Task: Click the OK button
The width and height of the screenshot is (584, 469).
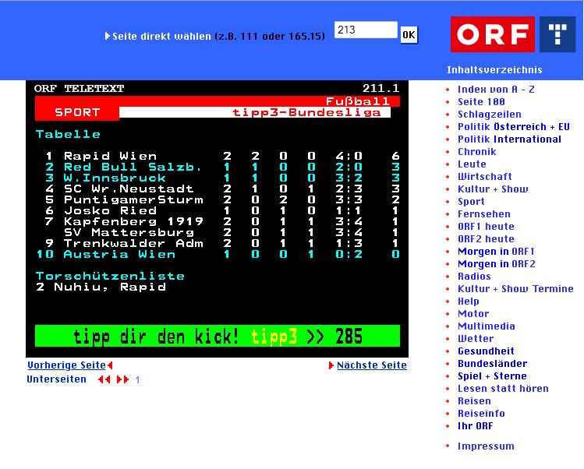Action: 409,35
